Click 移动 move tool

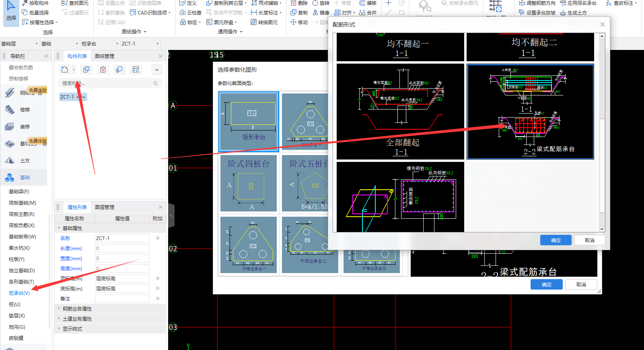(x=299, y=22)
